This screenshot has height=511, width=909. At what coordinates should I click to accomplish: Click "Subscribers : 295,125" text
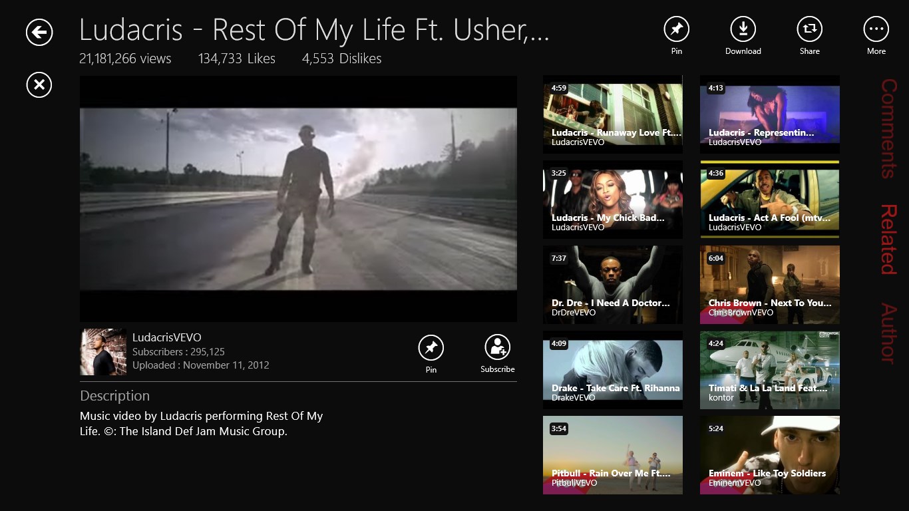[178, 352]
